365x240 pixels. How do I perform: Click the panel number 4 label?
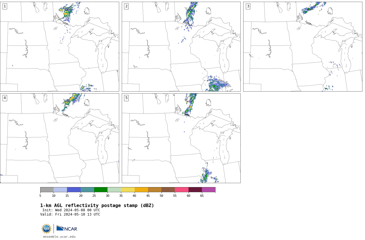pyautogui.click(x=5, y=98)
